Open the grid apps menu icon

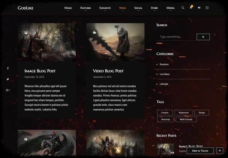[207, 8]
